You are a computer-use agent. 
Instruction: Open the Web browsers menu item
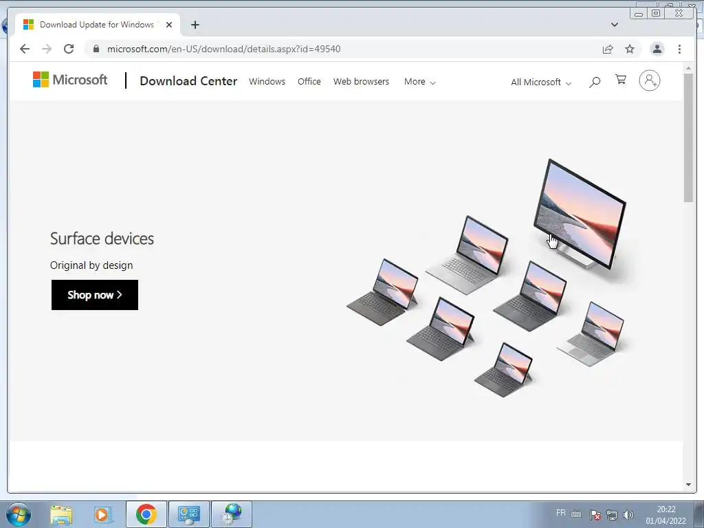[x=361, y=81]
